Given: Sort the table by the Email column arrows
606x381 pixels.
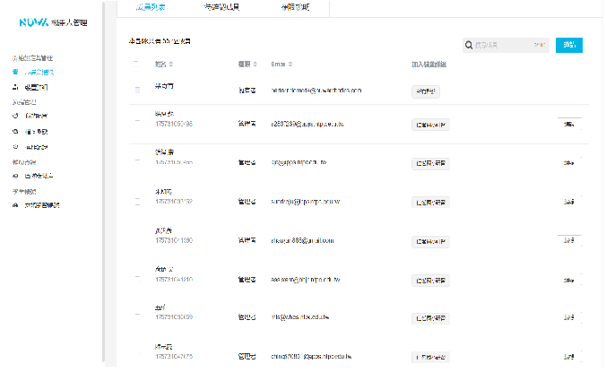Looking at the screenshot, I should coord(290,65).
